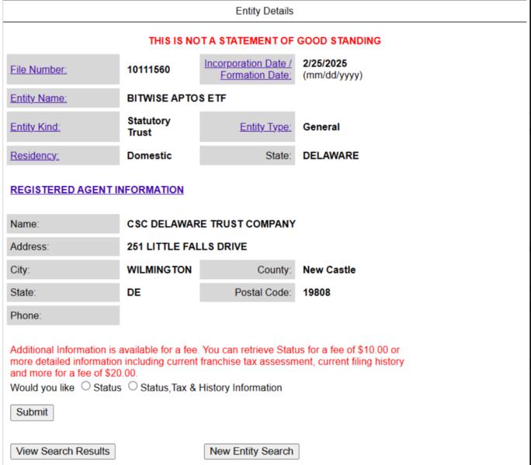Click entity name BITWISE APTOS ETF
The image size is (531, 465).
(176, 98)
